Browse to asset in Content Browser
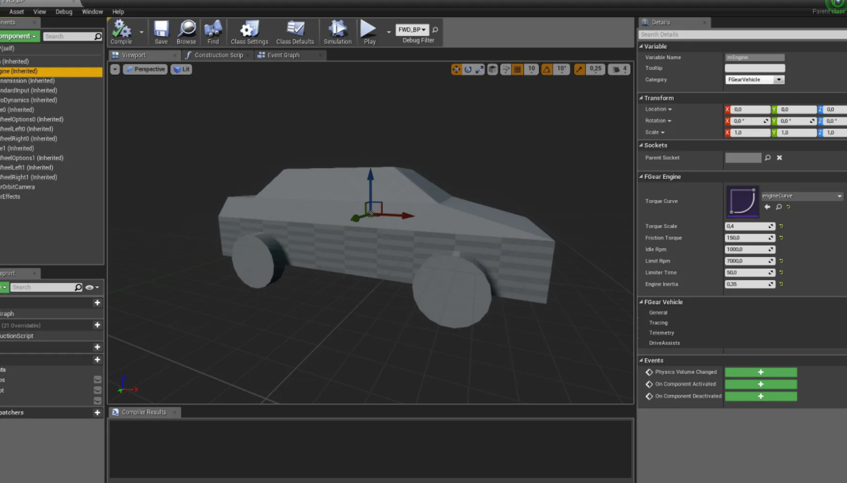Screen dimensions: 847x483 coord(186,33)
